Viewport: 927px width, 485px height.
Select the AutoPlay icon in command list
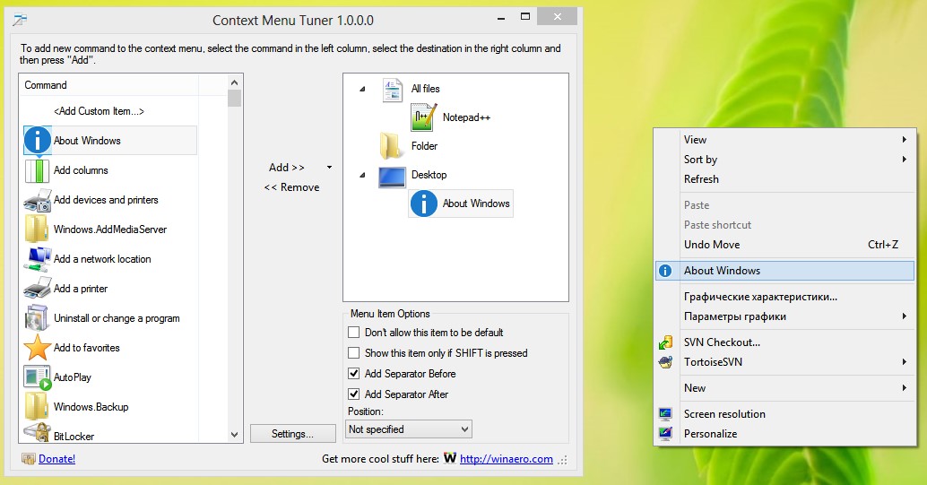[x=37, y=377]
